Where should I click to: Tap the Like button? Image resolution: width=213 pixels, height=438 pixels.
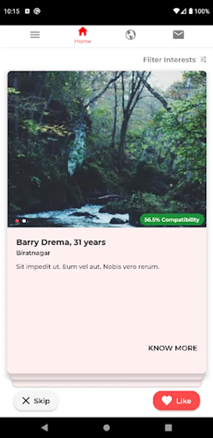[177, 401]
